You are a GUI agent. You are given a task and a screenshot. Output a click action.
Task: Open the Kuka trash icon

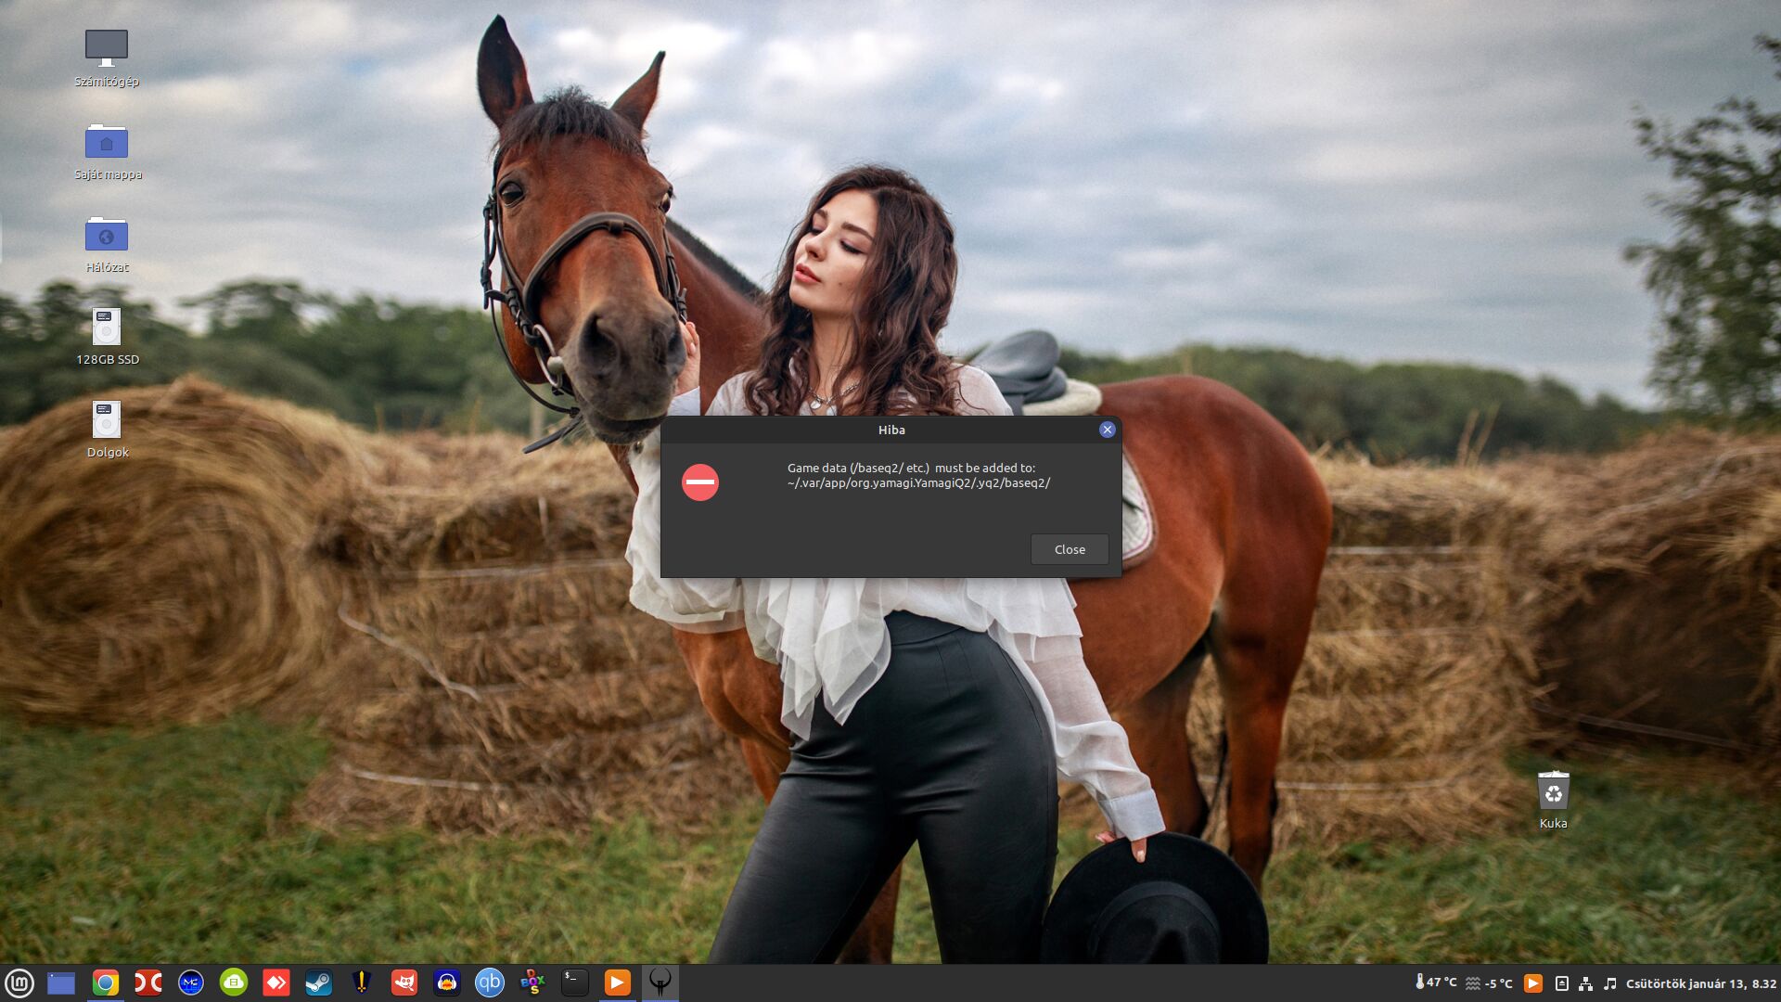click(x=1553, y=800)
